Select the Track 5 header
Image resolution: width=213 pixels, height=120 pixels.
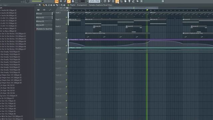(61, 43)
